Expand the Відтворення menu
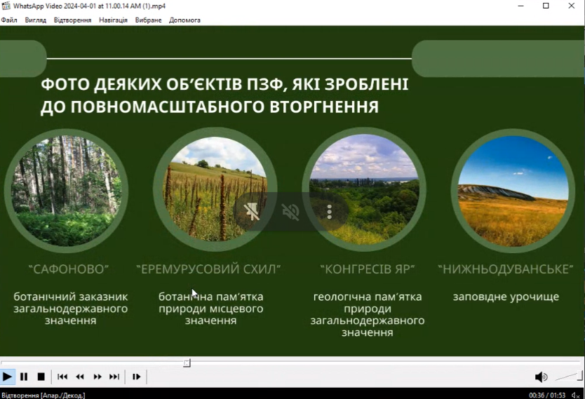585x399 pixels. 72,20
